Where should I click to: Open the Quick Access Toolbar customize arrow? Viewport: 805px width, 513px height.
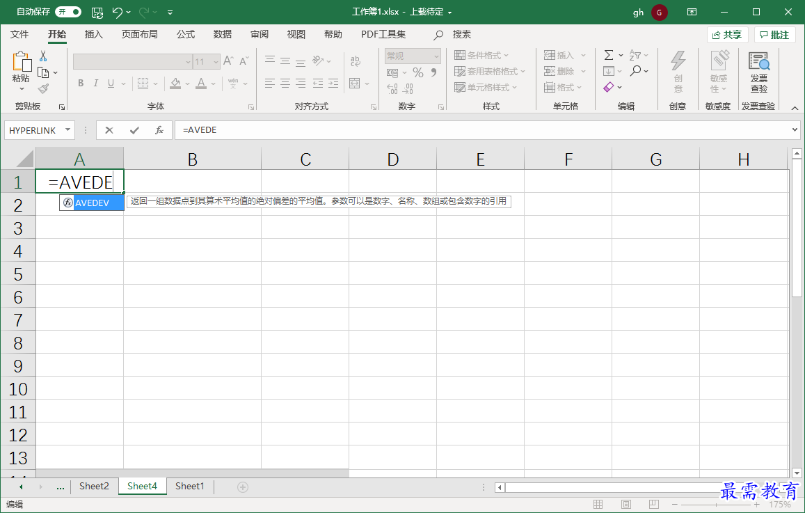coord(170,13)
